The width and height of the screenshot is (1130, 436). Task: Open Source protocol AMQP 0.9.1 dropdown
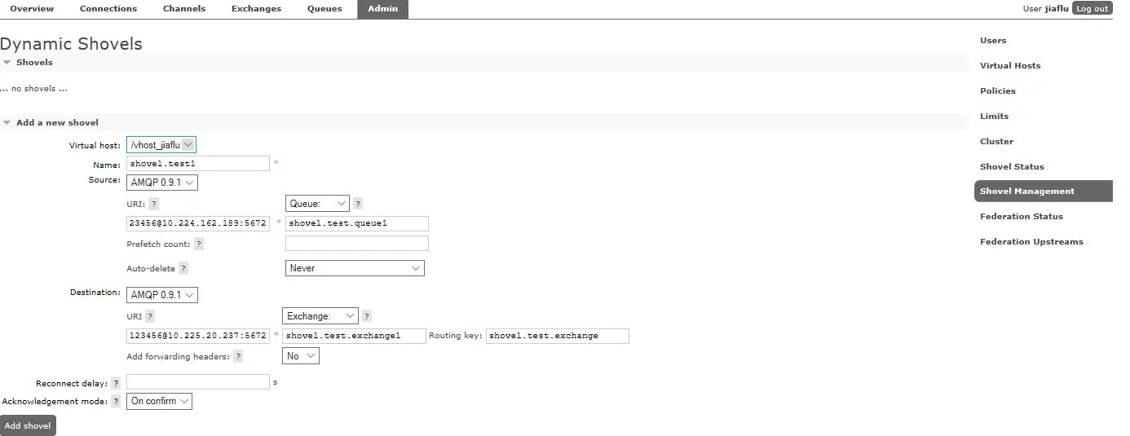[x=162, y=183]
